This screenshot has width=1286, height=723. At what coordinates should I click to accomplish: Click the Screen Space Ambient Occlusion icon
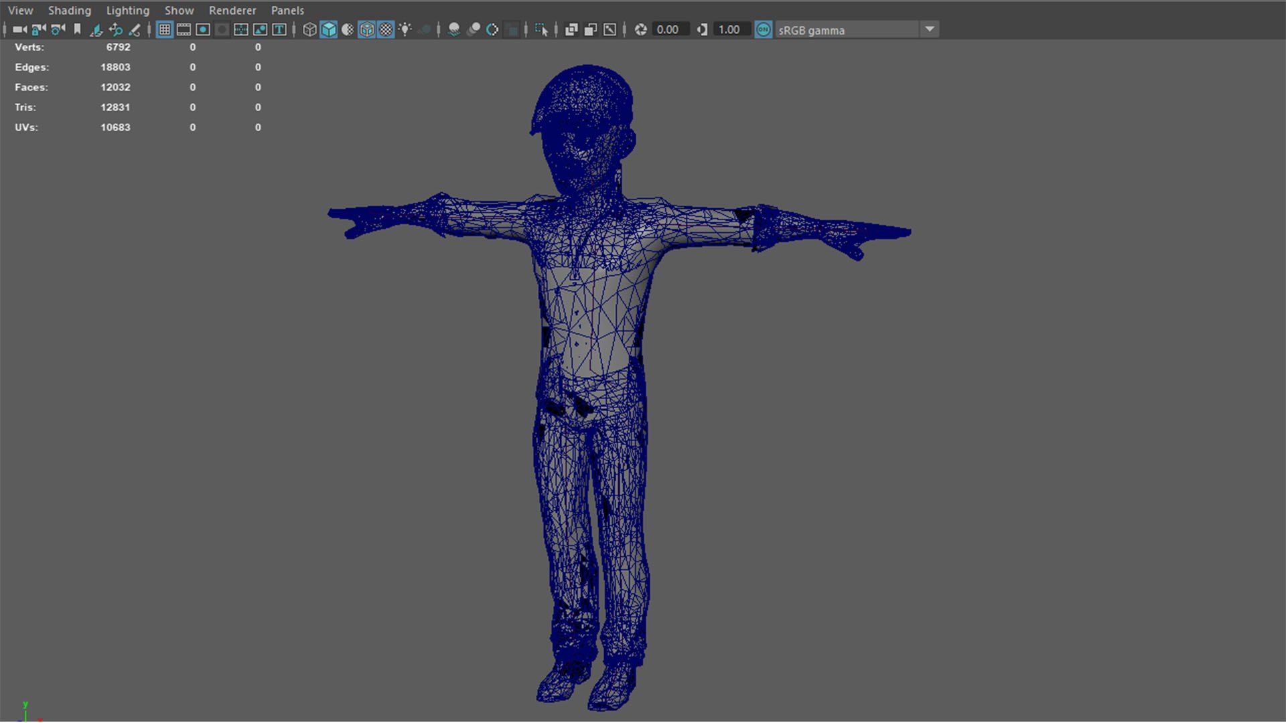[454, 29]
